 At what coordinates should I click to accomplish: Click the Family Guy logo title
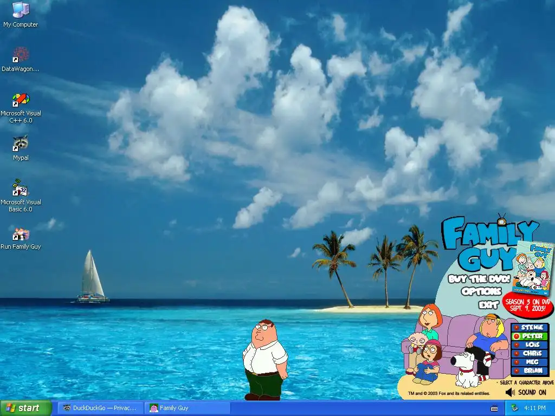486,243
